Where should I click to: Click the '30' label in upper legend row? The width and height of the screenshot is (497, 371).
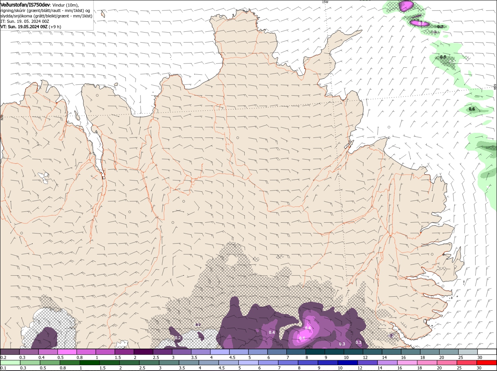pyautogui.click(x=480, y=357)
